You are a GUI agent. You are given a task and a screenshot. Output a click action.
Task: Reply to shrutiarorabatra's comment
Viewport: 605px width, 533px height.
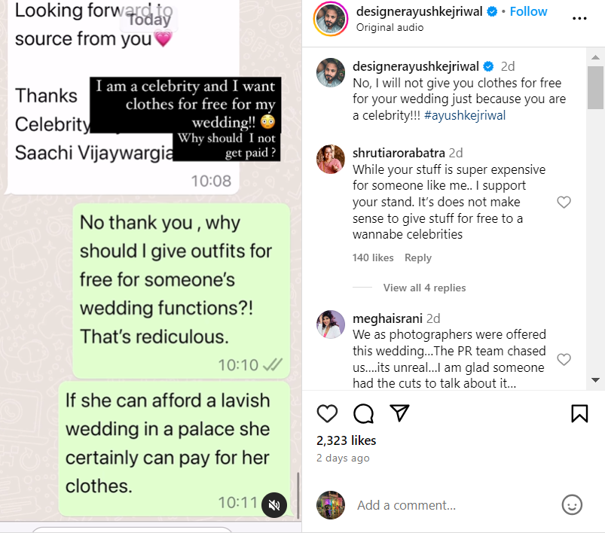pos(418,257)
